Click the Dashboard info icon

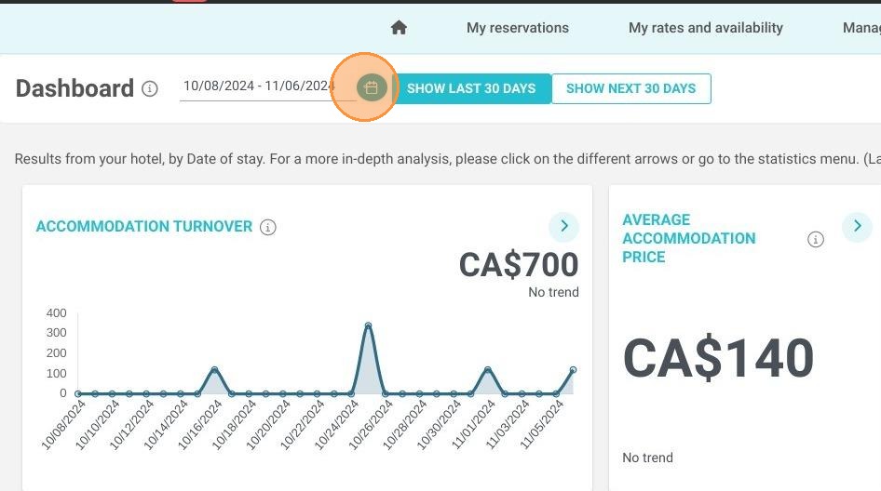click(x=149, y=88)
